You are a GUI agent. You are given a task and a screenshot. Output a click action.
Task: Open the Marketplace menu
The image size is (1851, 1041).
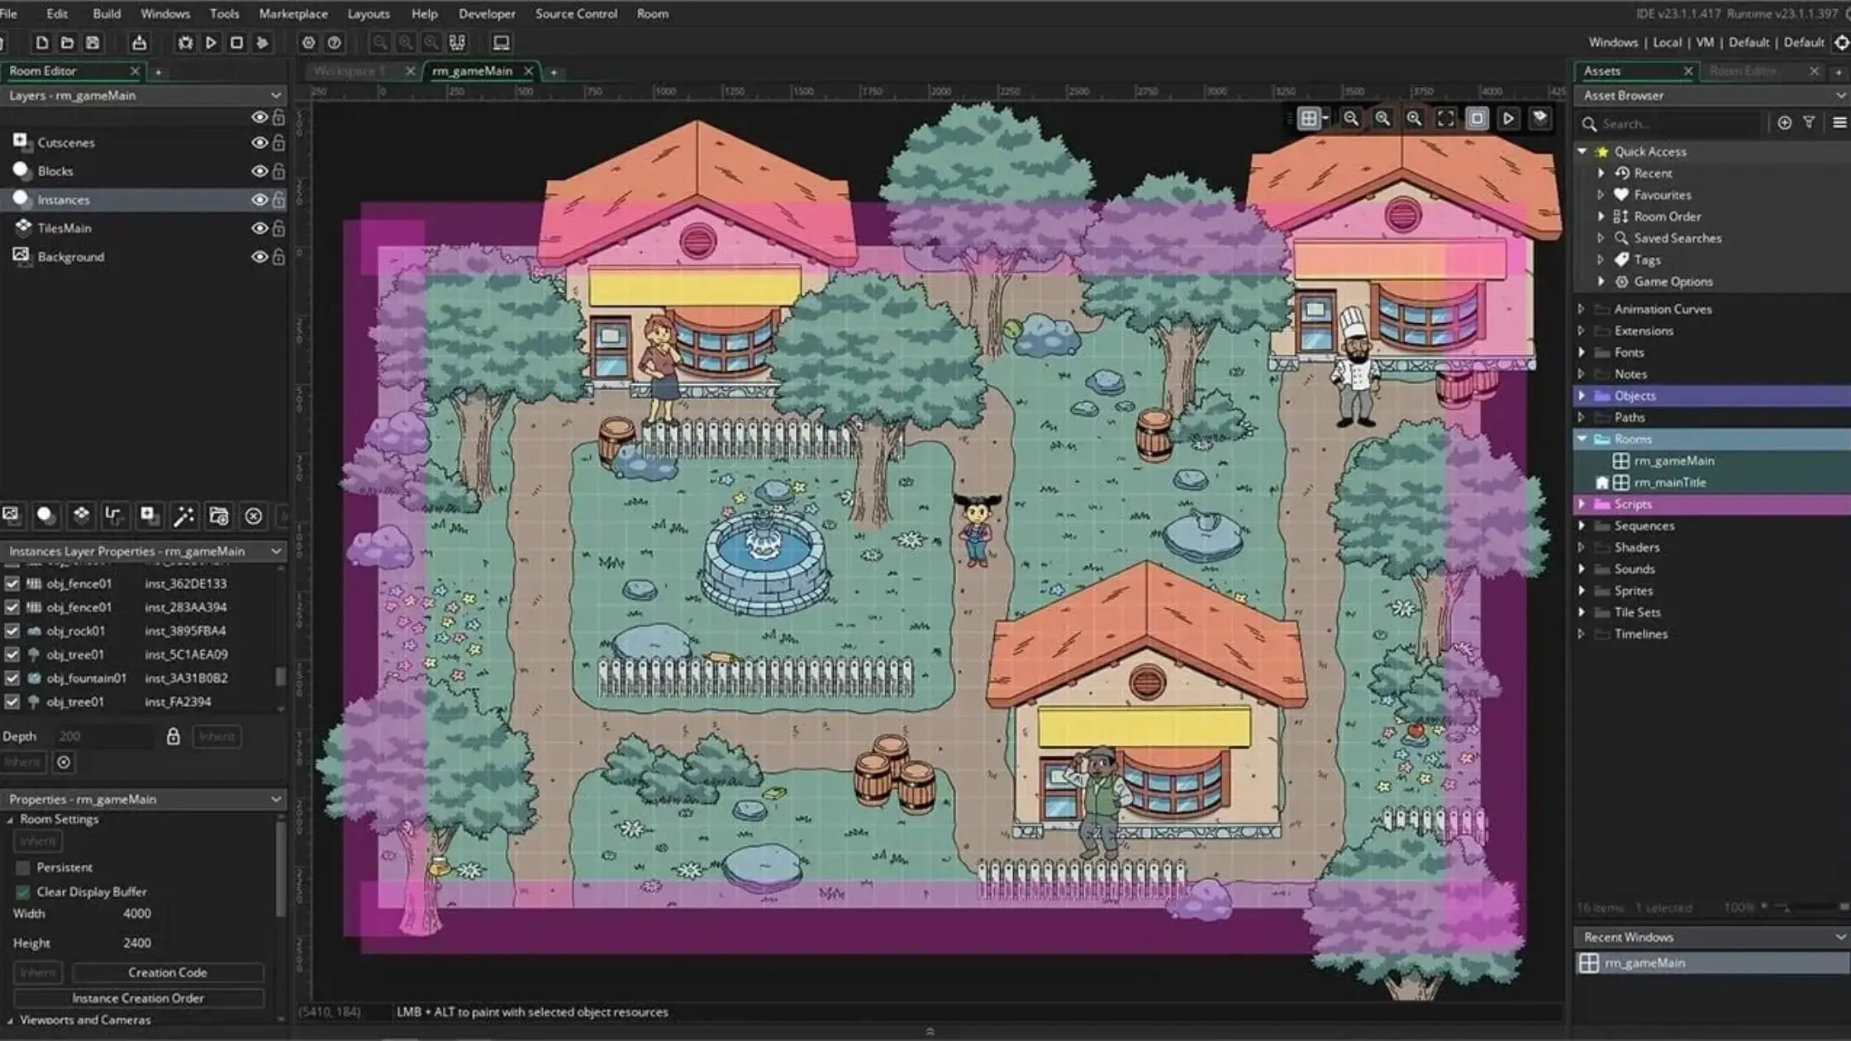[x=293, y=13]
